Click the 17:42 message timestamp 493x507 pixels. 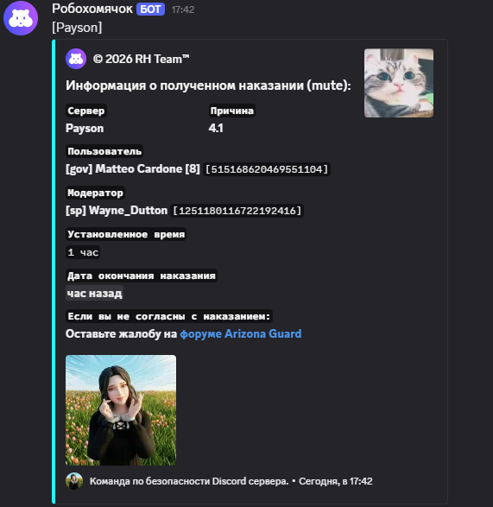pyautogui.click(x=183, y=10)
